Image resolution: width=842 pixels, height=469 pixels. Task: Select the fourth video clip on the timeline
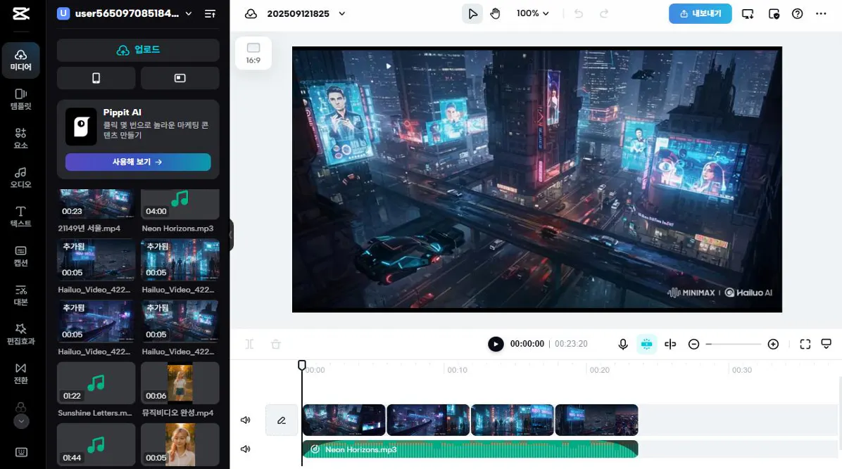pos(596,420)
